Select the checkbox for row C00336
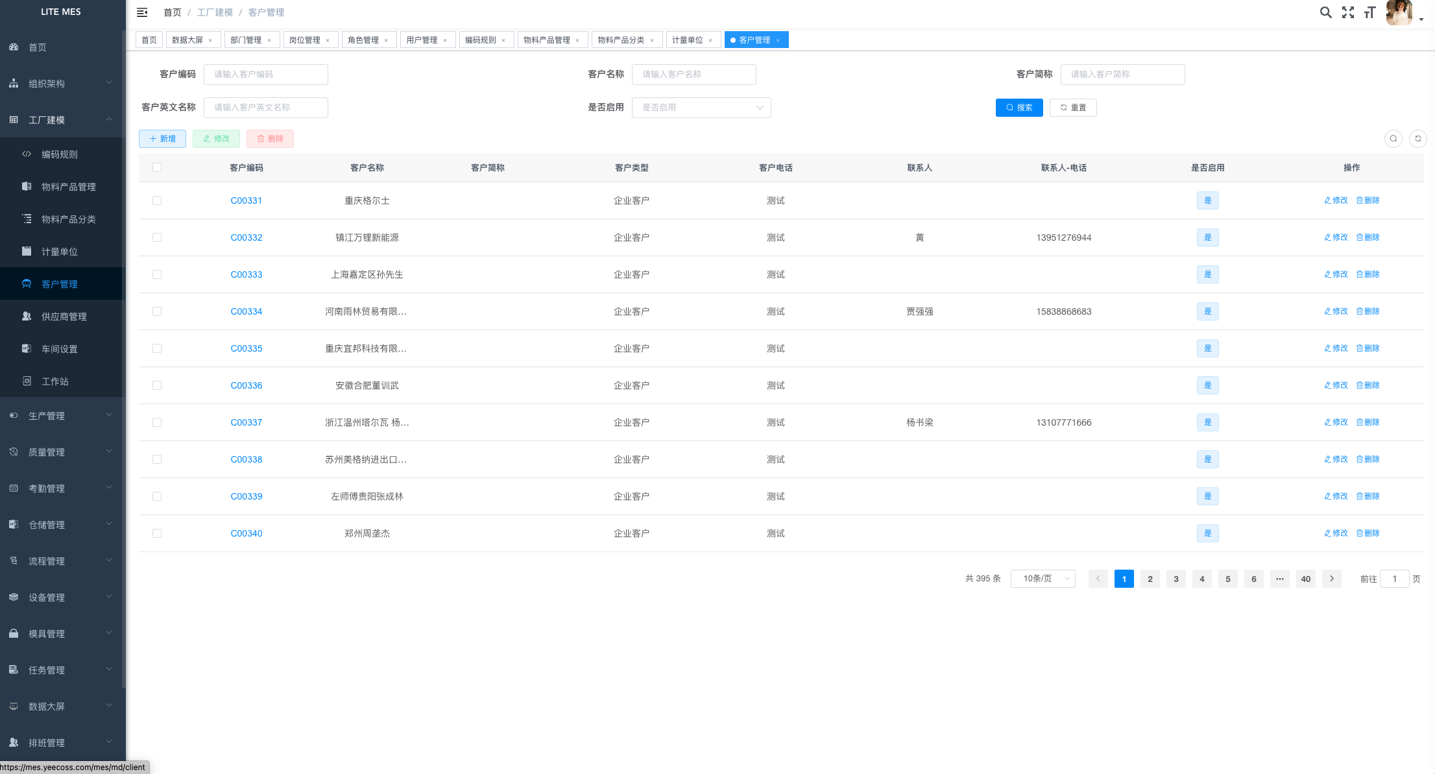Screen dimensions: 1435x774 (157, 385)
